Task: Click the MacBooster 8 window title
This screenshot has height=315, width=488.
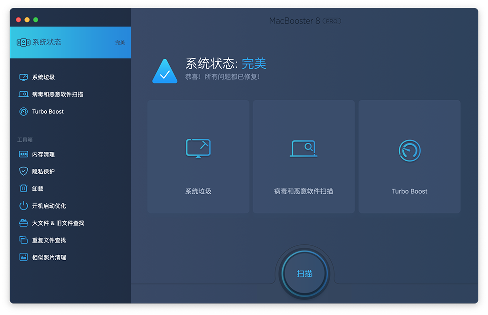Action: 295,21
